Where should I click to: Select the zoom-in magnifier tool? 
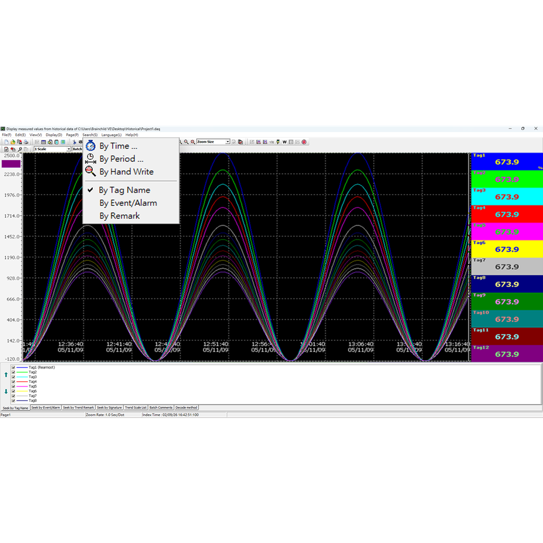pos(180,142)
